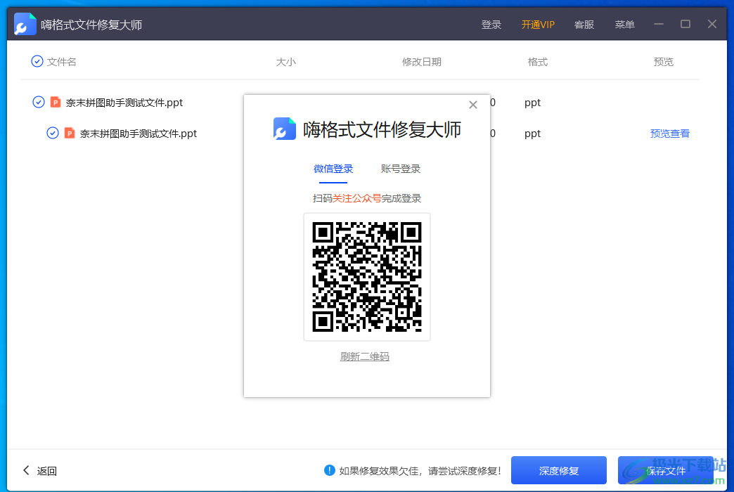Click the 修改日期 column header

point(421,62)
